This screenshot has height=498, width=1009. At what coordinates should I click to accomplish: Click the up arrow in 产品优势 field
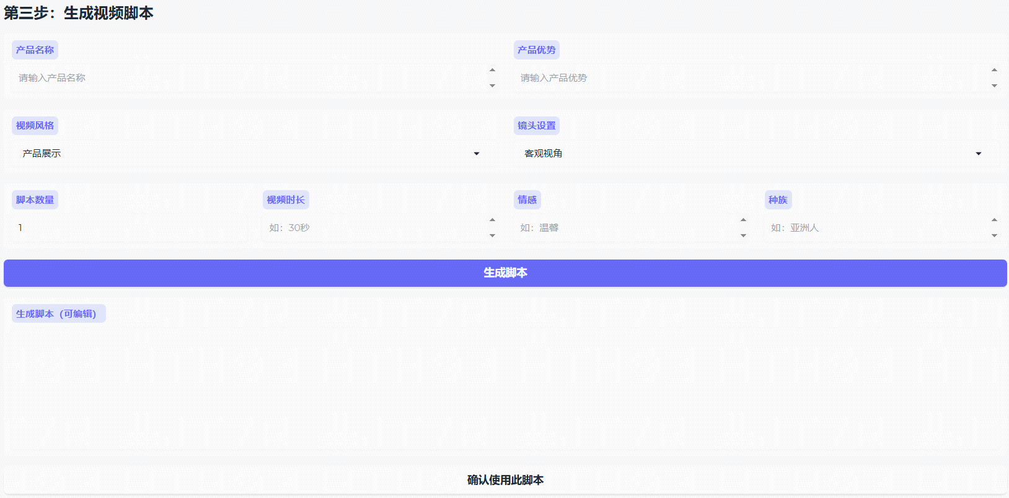tap(994, 70)
